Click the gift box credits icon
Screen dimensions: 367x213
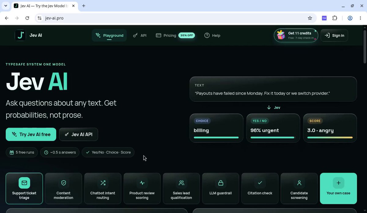[x=281, y=35]
